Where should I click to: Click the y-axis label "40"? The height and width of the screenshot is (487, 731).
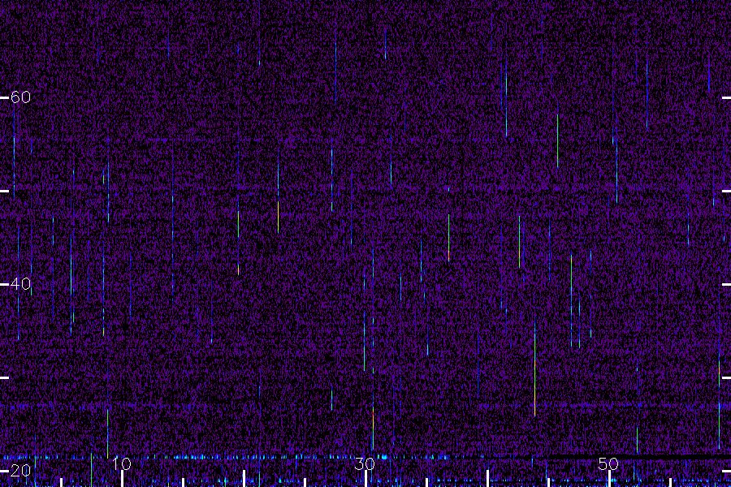20,284
